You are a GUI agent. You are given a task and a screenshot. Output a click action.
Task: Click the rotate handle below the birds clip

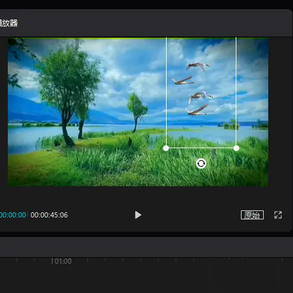[x=201, y=163]
